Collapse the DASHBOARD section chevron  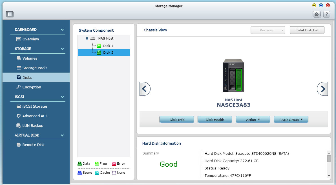[x=62, y=30]
